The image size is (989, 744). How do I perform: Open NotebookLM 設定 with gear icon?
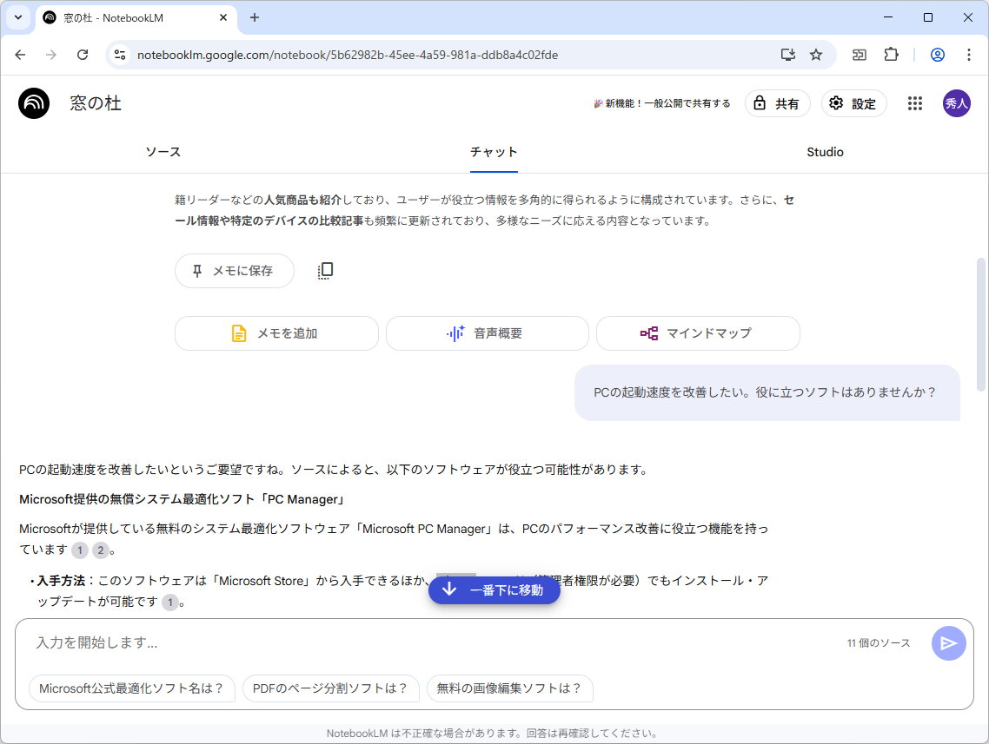[853, 103]
